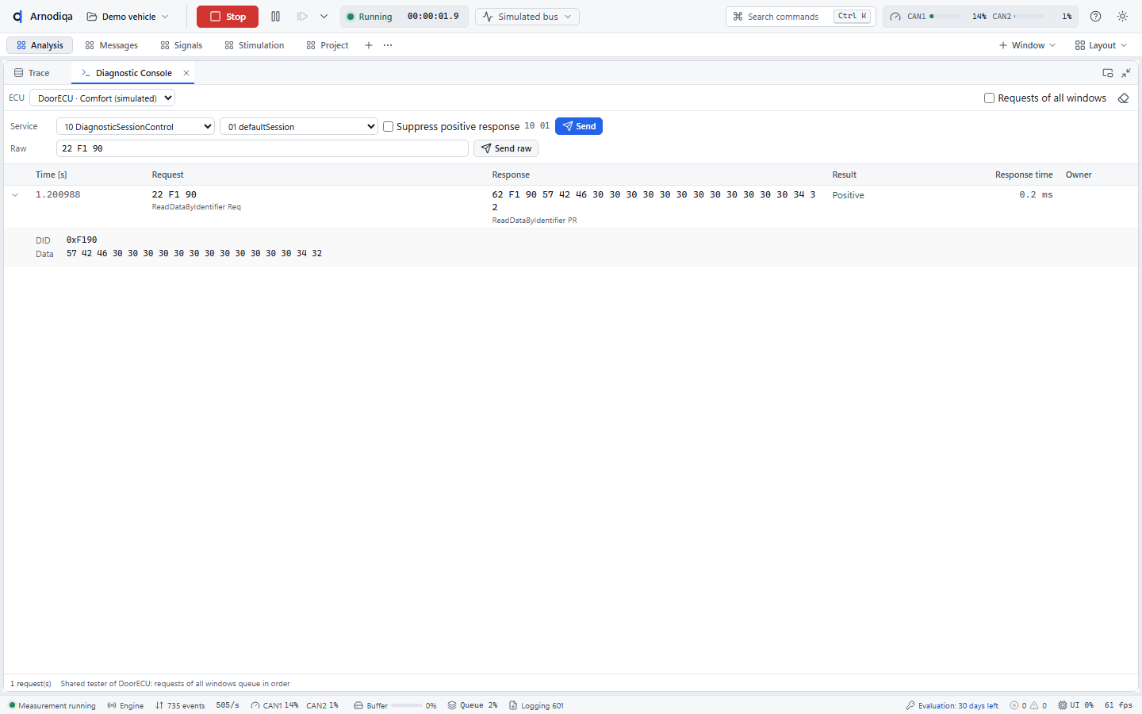Click the Raw bytes input field
Screen dimensions: 1142x714
(x=263, y=148)
